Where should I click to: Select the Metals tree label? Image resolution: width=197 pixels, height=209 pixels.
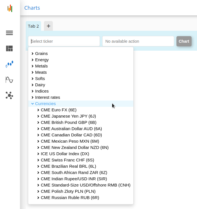pyautogui.click(x=41, y=66)
